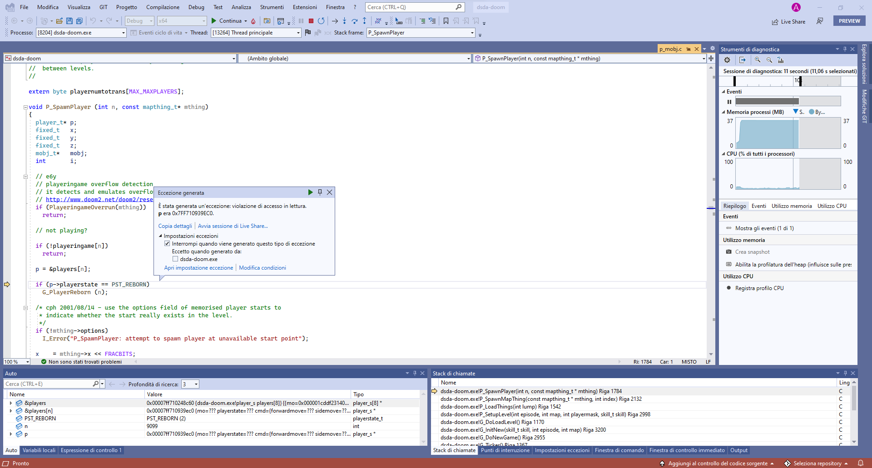Click the chart help icon in diagnostic toolbar
This screenshot has height=468, width=872.
coord(781,60)
